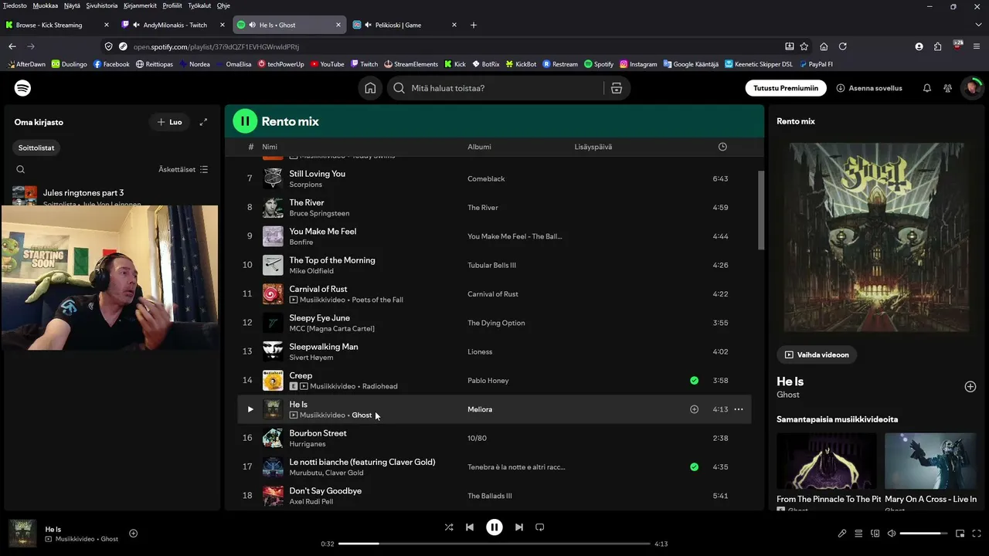The height and width of the screenshot is (556, 989).
Task: Open the Duolingo bookmark
Action: pyautogui.click(x=70, y=64)
